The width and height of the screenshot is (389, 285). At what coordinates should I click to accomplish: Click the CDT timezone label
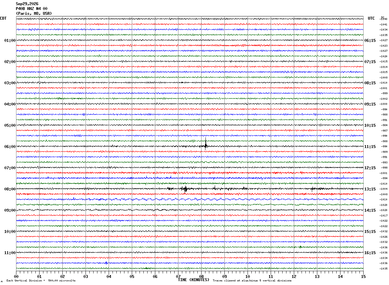coord(3,18)
